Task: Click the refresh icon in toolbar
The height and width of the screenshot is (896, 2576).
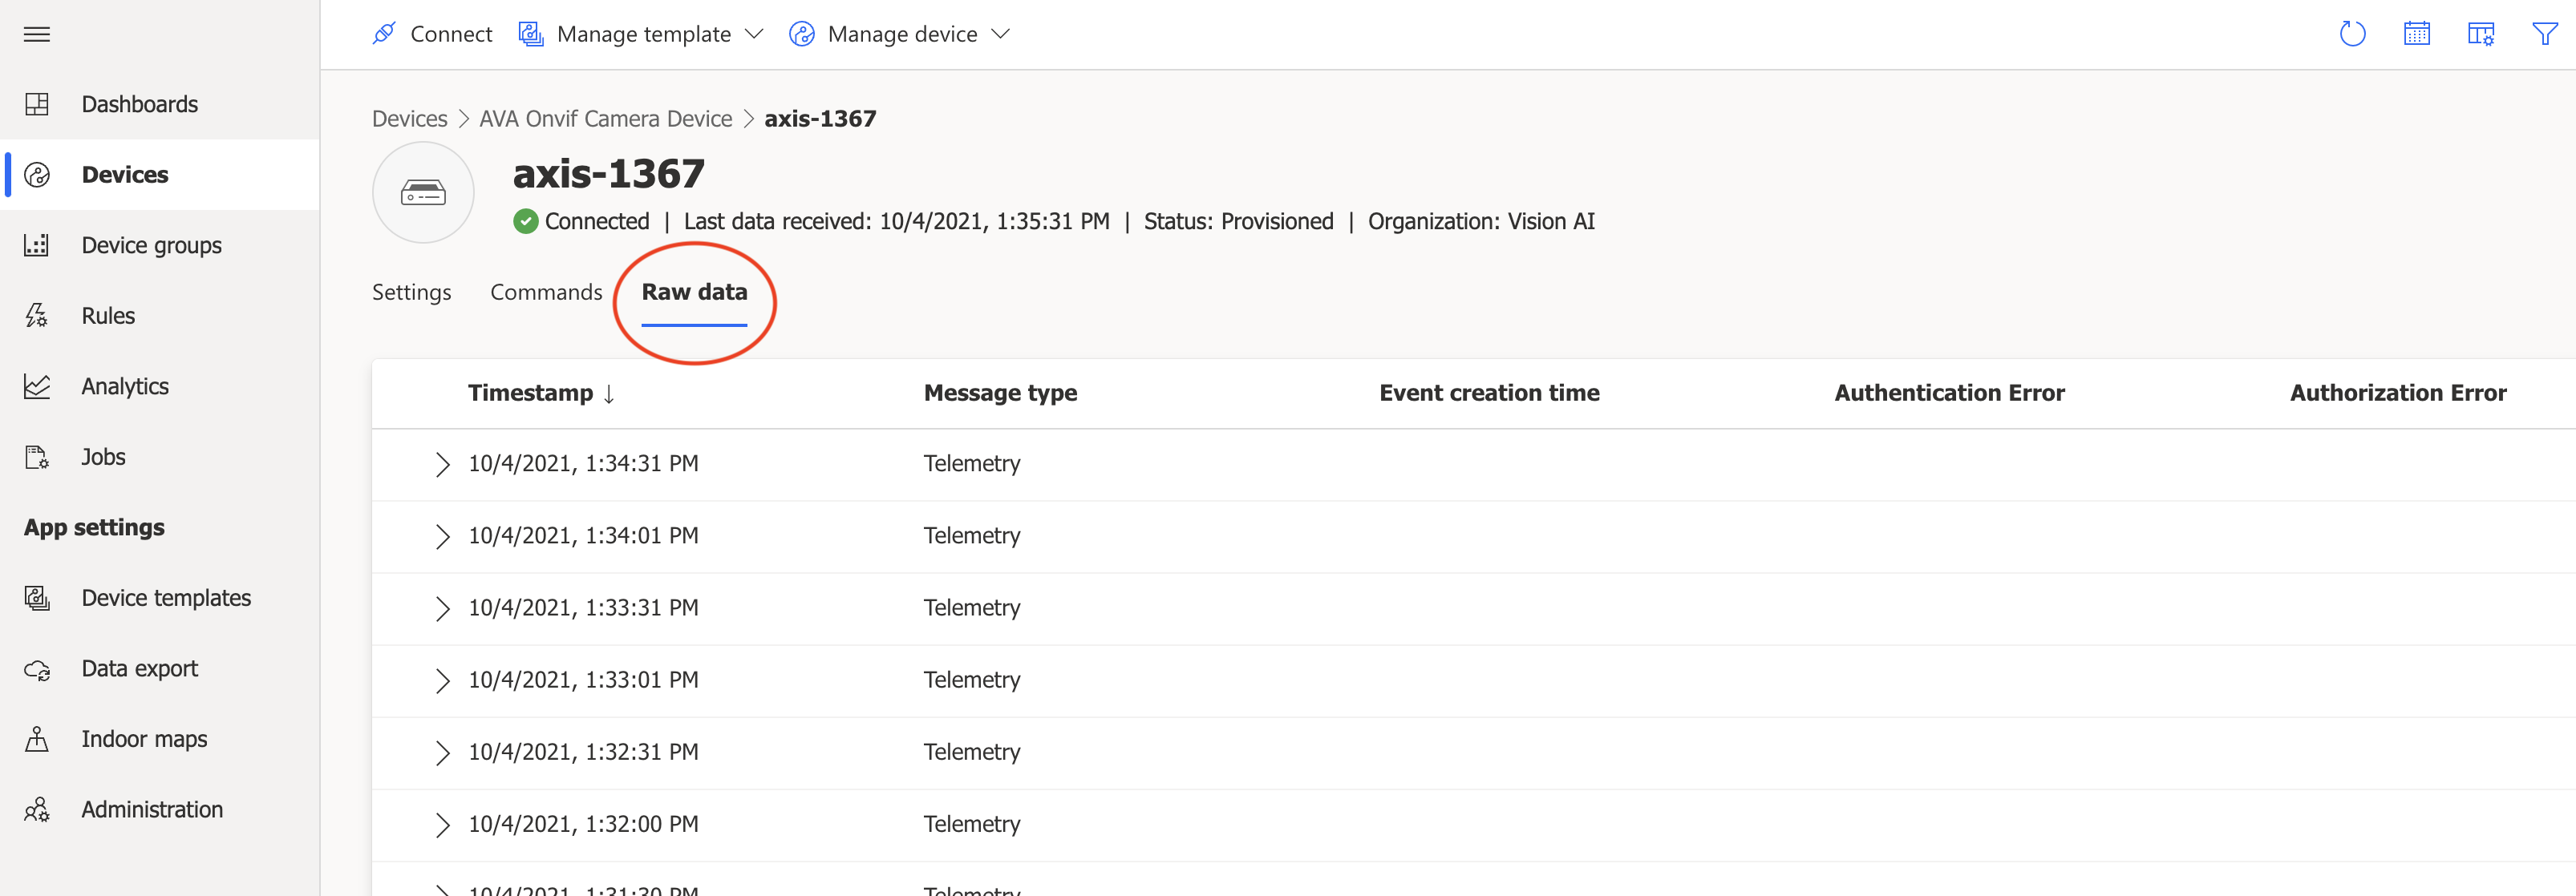Action: tap(2352, 35)
